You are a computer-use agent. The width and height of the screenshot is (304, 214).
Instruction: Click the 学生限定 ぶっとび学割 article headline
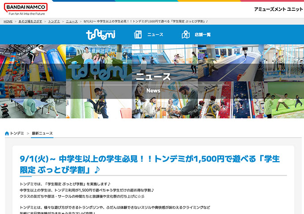[x=149, y=165]
